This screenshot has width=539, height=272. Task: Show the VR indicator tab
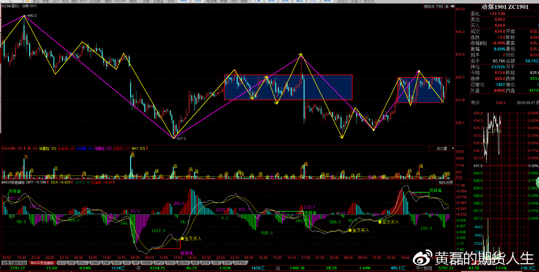click(x=136, y=263)
